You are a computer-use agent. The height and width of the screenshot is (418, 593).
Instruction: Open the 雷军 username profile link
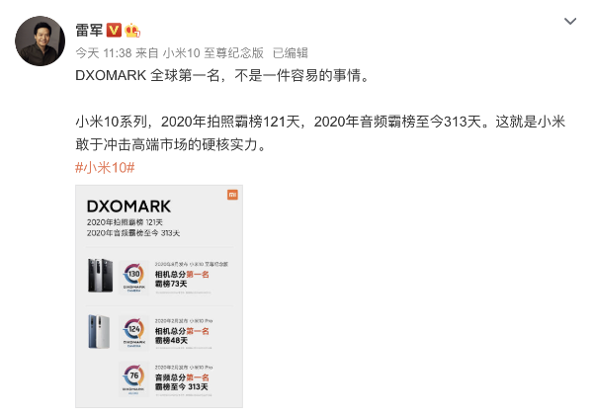click(x=89, y=30)
